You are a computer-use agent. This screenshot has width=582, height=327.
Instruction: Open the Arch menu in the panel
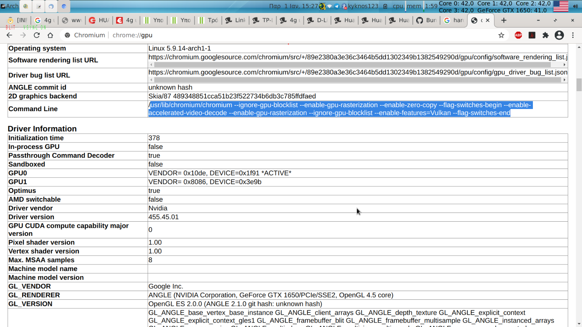click(9, 6)
